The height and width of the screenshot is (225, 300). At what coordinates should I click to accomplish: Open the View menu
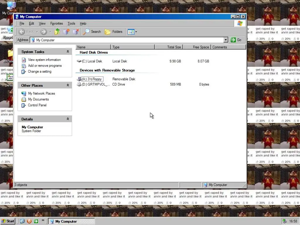tap(42, 23)
